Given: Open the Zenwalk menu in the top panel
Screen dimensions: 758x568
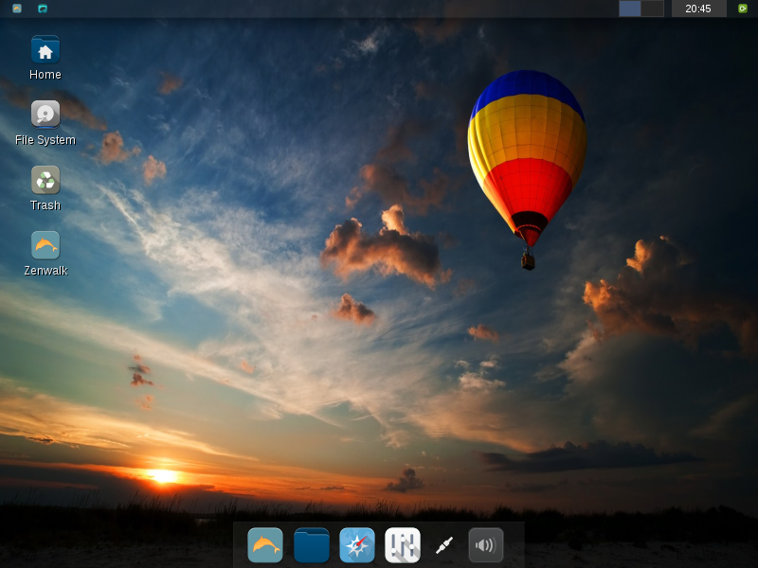Looking at the screenshot, I should [x=17, y=9].
